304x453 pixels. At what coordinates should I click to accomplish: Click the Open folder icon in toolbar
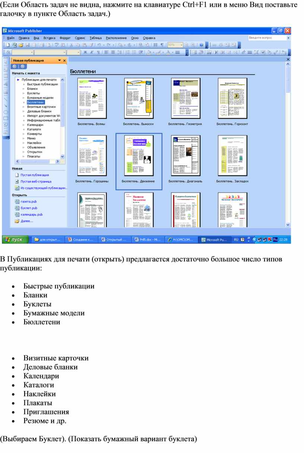21,45
